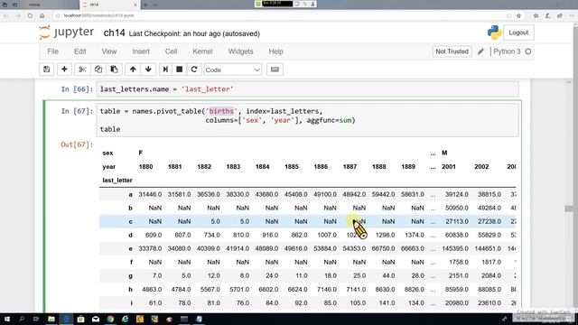Screen dimensions: 578x325
Task: Open the Widgets menu
Action: 241,51
